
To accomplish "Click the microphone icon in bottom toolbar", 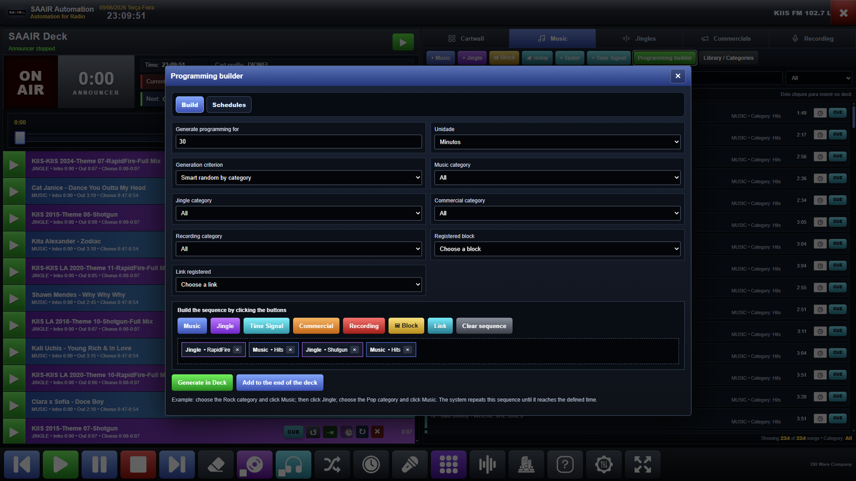I will 410,464.
